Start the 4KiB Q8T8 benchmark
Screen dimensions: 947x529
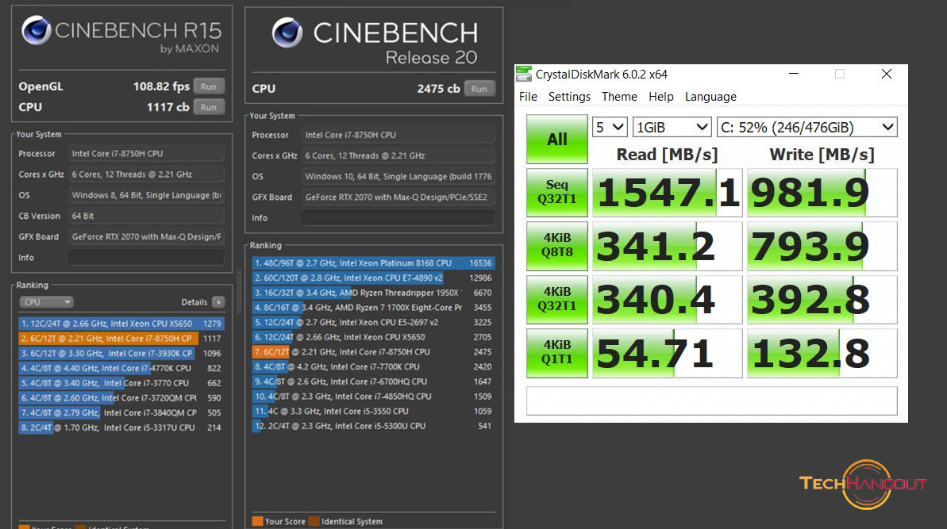[556, 245]
